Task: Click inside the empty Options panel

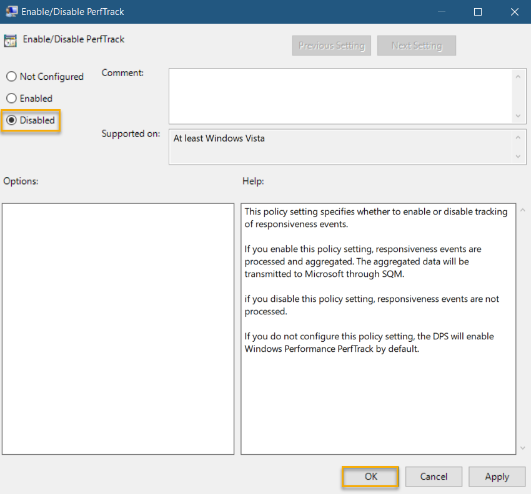Action: pyautogui.click(x=119, y=327)
